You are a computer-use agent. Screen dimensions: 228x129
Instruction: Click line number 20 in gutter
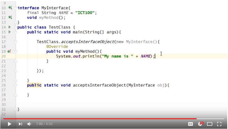click(4, 56)
